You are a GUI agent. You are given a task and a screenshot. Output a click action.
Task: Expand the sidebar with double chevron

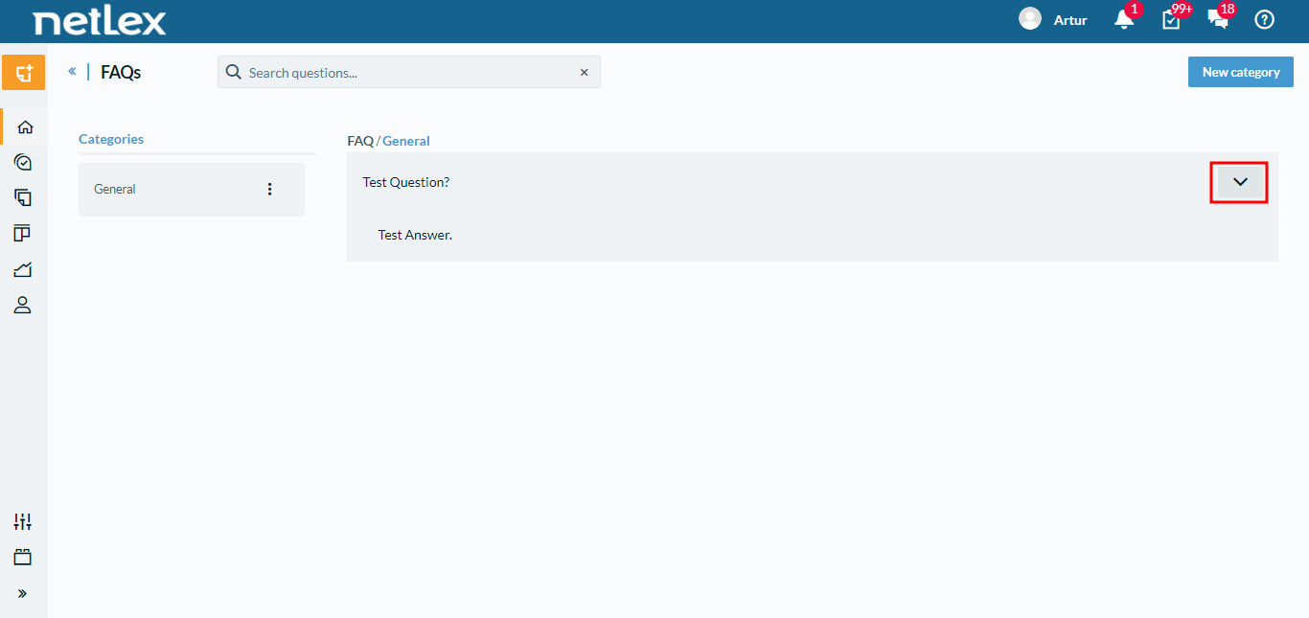point(23,593)
